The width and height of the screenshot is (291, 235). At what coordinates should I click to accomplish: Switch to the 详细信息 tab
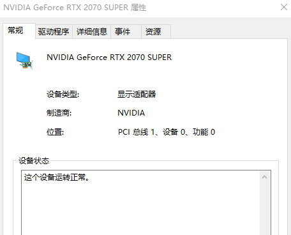click(92, 32)
